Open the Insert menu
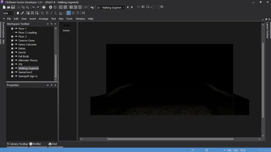 pyautogui.click(x=33, y=19)
